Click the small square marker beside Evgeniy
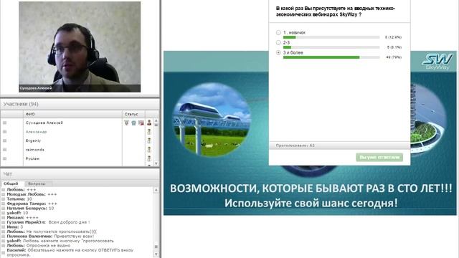Viewport: 459px width, 258px height. click(5, 140)
